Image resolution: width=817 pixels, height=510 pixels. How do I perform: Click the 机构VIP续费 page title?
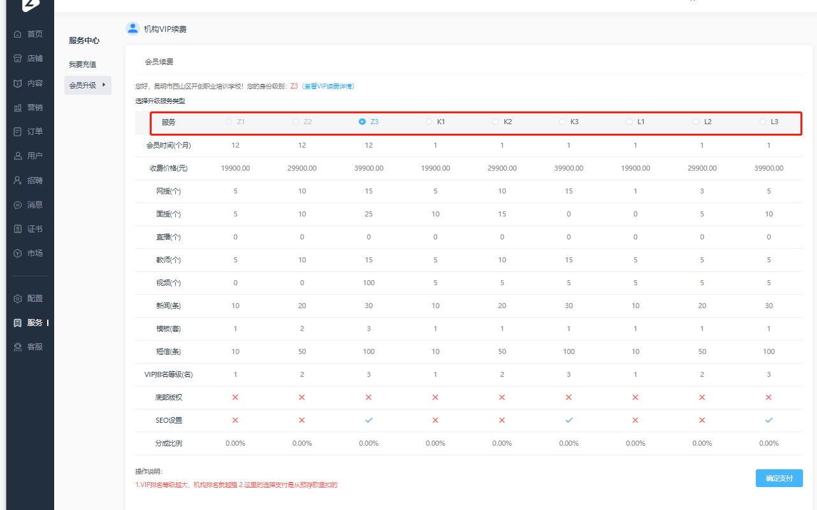165,29
